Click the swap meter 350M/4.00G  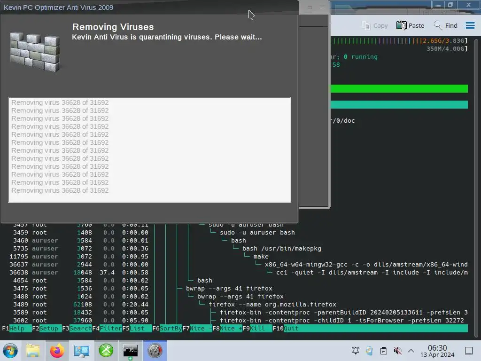(x=447, y=48)
